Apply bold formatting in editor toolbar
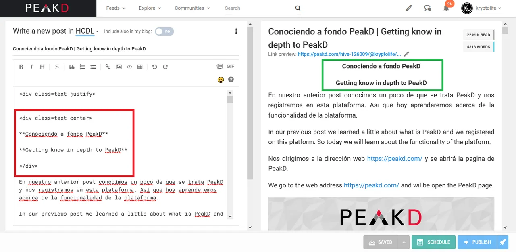Screen dimensions: 516x252 [x=21, y=67]
